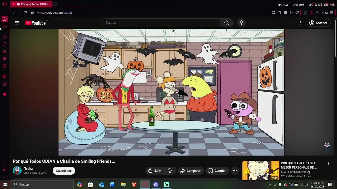This screenshot has height=189, width=337.
Task: Click the Windows taskbar Buscar search box
Action: pyautogui.click(x=42, y=185)
